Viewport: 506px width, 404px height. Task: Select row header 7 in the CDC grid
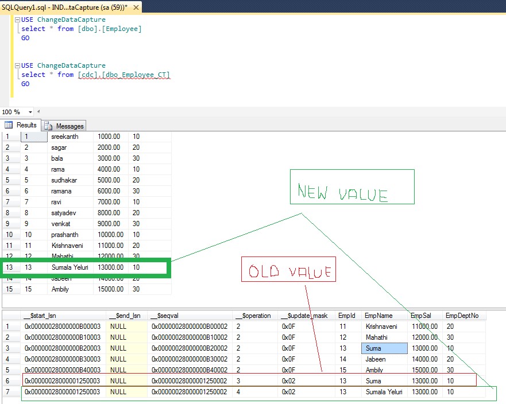9,392
